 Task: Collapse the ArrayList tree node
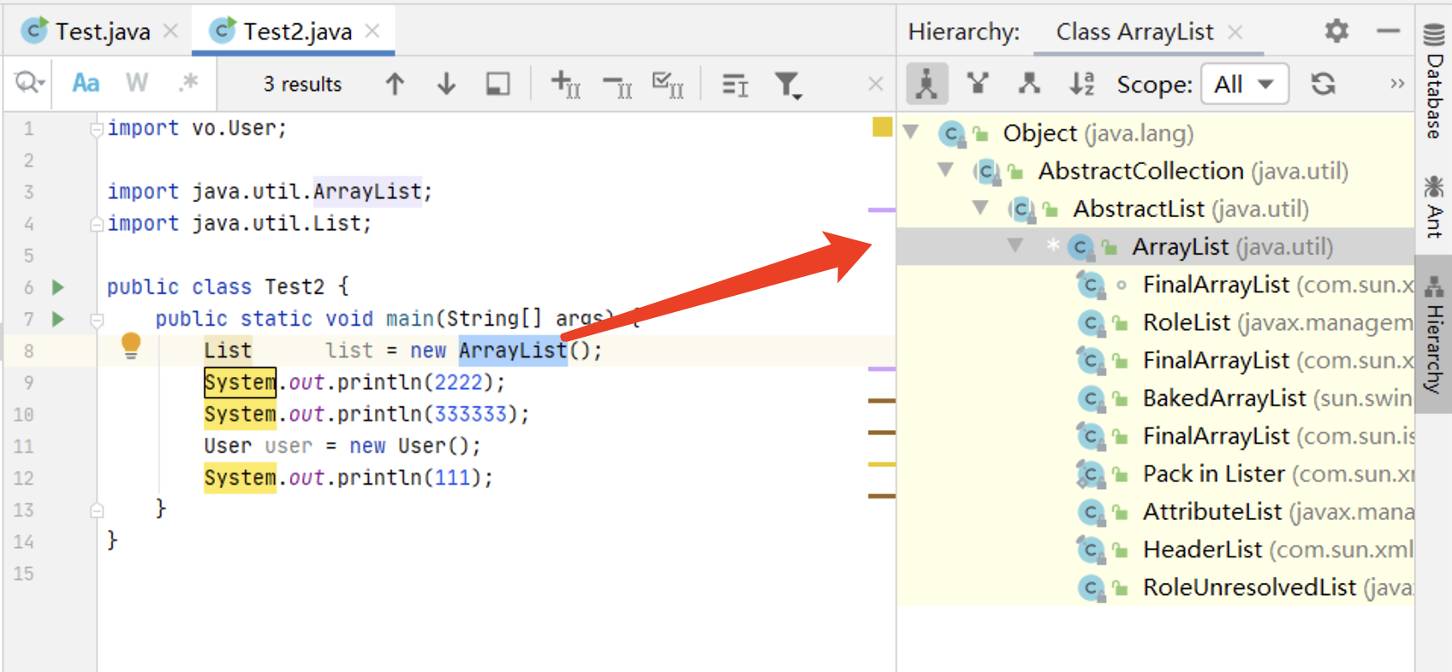click(x=1015, y=245)
